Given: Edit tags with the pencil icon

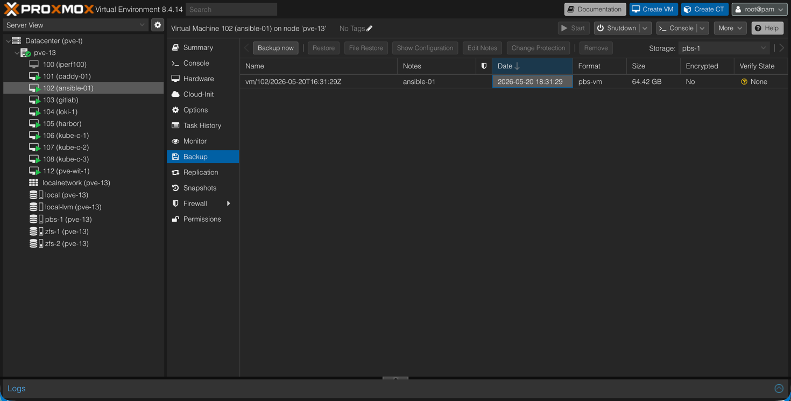Looking at the screenshot, I should (370, 29).
